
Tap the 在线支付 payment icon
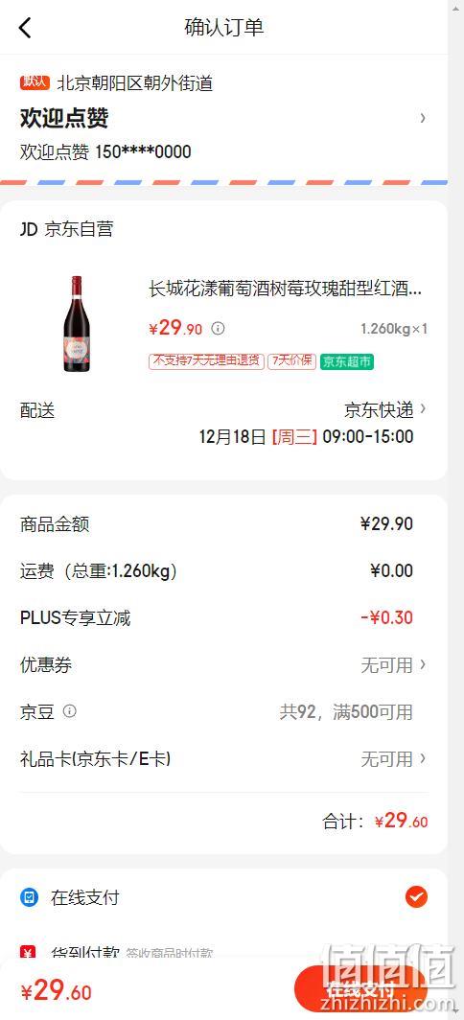[x=29, y=897]
